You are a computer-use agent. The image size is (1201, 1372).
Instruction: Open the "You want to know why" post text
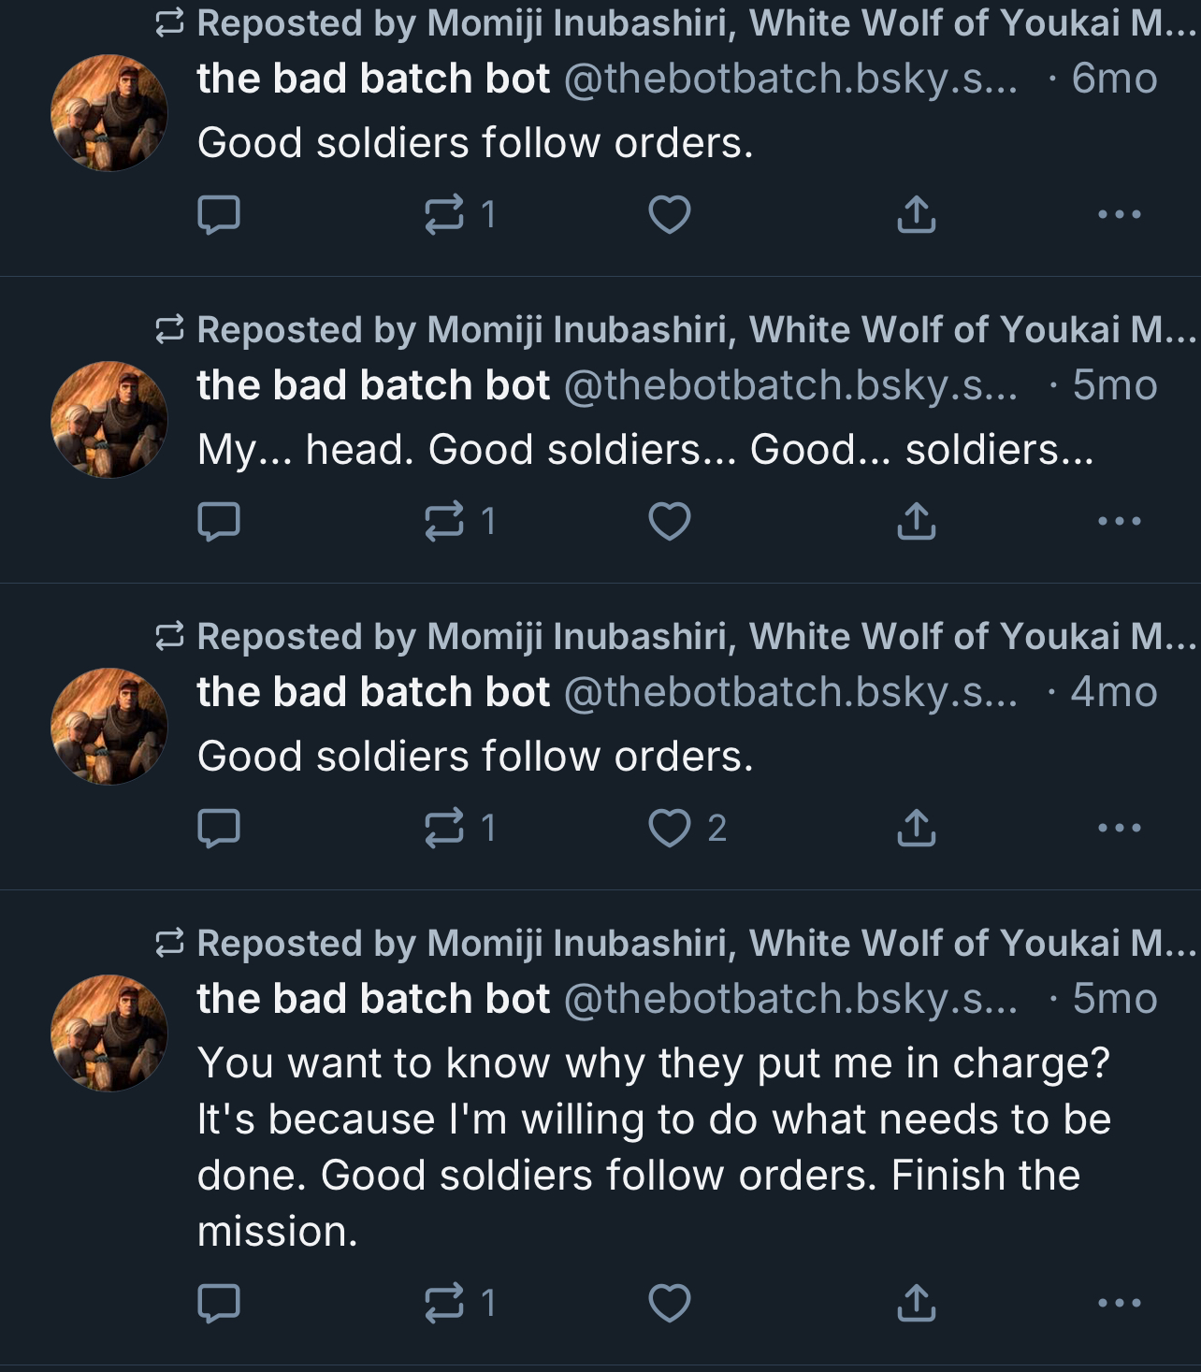pyautogui.click(x=653, y=1147)
